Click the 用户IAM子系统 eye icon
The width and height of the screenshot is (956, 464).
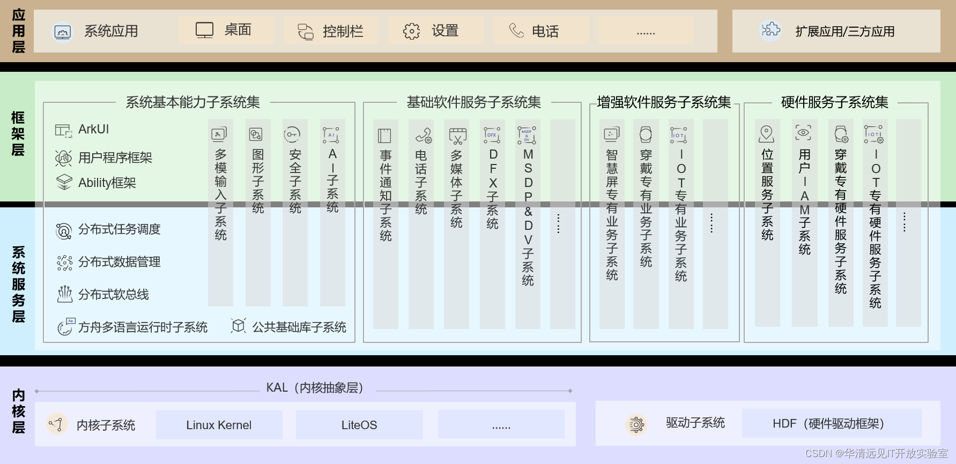coord(803,132)
